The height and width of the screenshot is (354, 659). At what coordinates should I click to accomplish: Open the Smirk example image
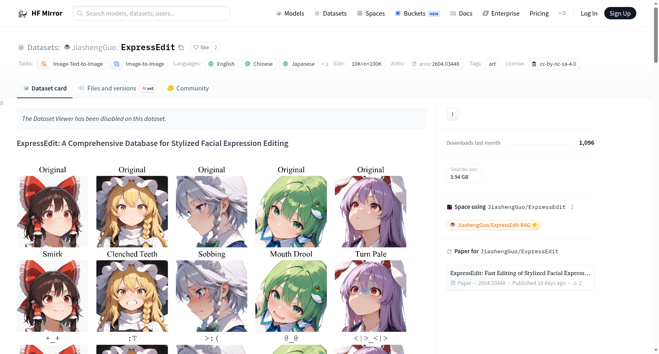(53, 296)
